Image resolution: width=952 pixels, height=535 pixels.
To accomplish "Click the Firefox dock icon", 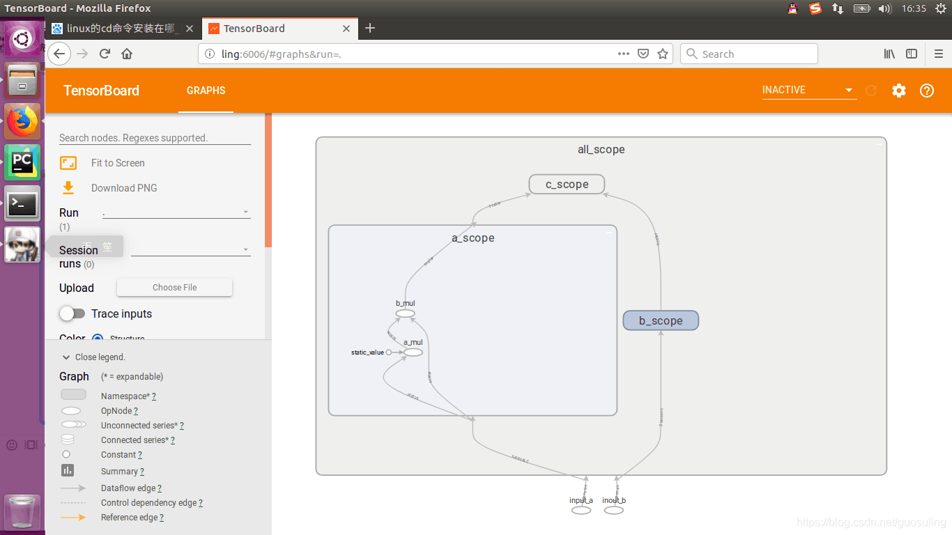I will (x=22, y=121).
